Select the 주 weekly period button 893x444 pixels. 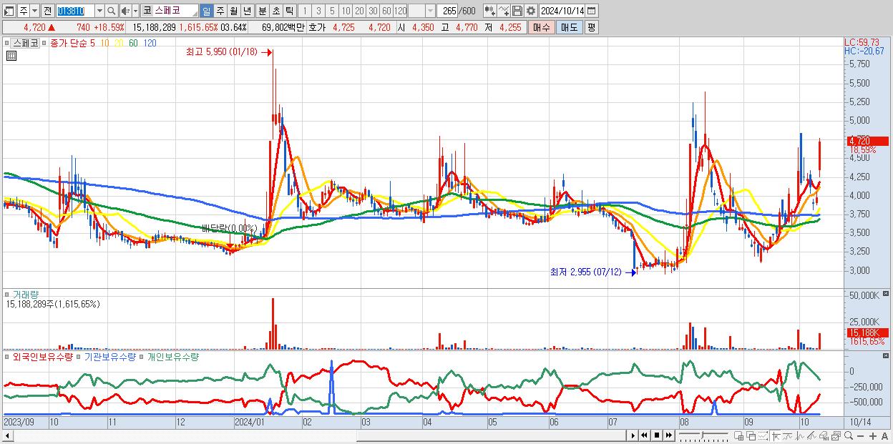tap(220, 11)
